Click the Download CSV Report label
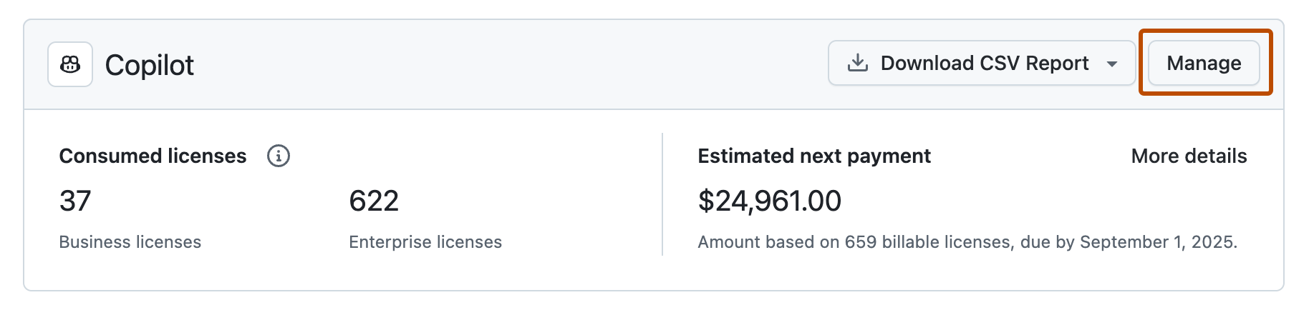 click(984, 64)
